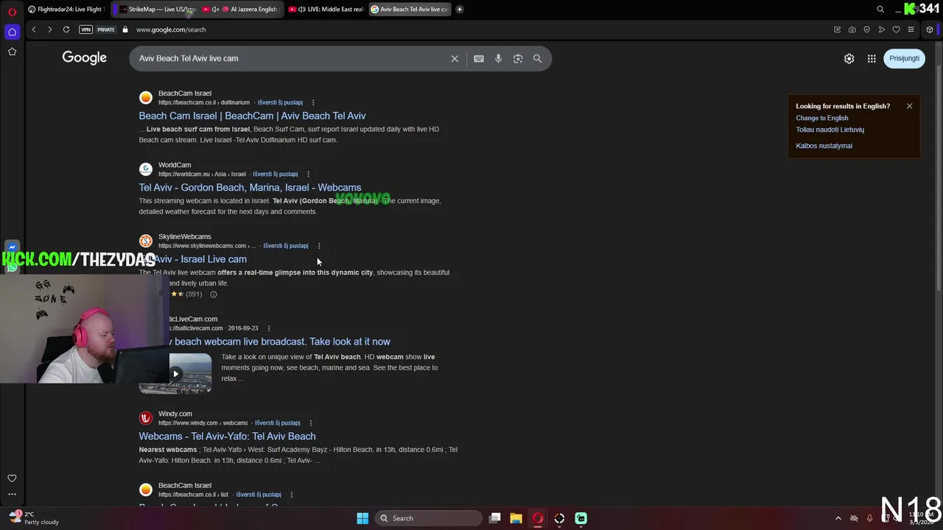Screen dimensions: 943x530
Task: Open Messenger in the Opera sidebar
Action: tap(12, 247)
